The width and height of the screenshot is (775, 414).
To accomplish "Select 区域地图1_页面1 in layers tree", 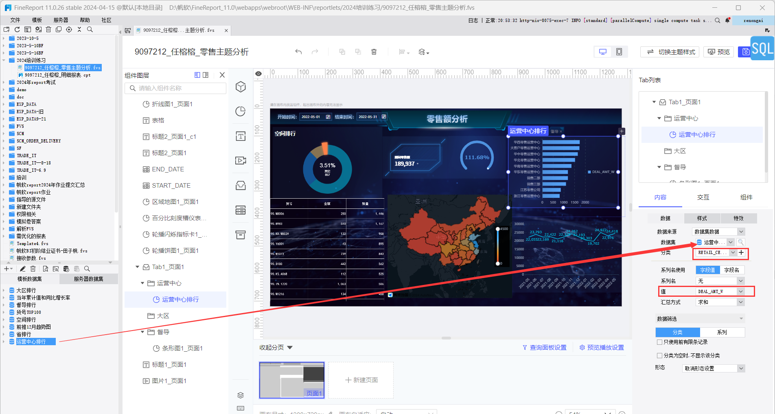I will (175, 202).
